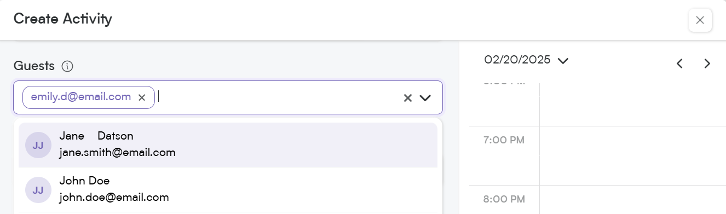Click the Guests info icon
726x214 pixels.
click(67, 67)
